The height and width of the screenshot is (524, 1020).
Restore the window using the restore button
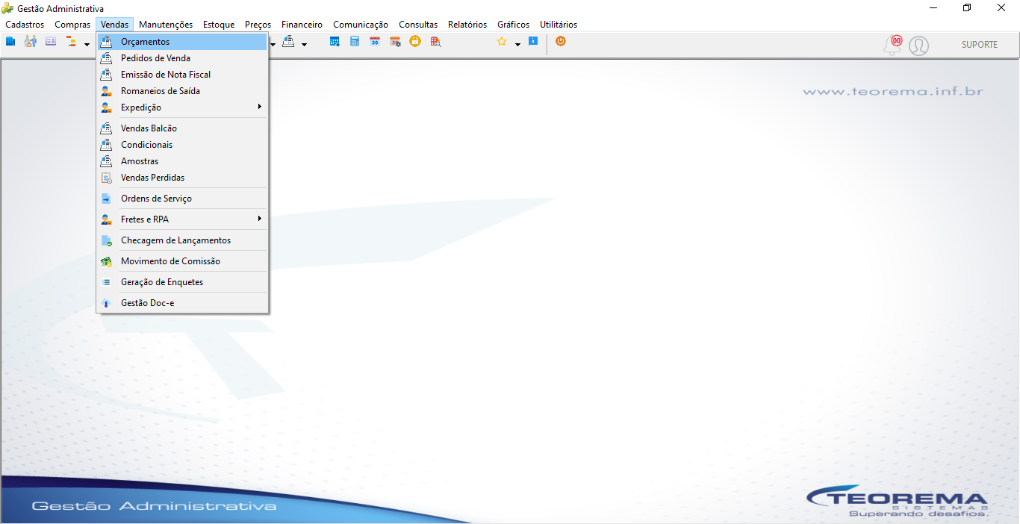coord(967,7)
